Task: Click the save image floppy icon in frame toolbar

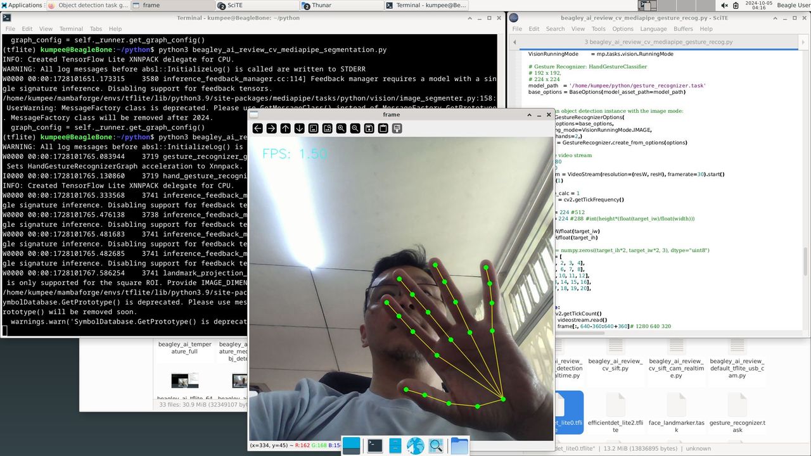Action: point(369,129)
